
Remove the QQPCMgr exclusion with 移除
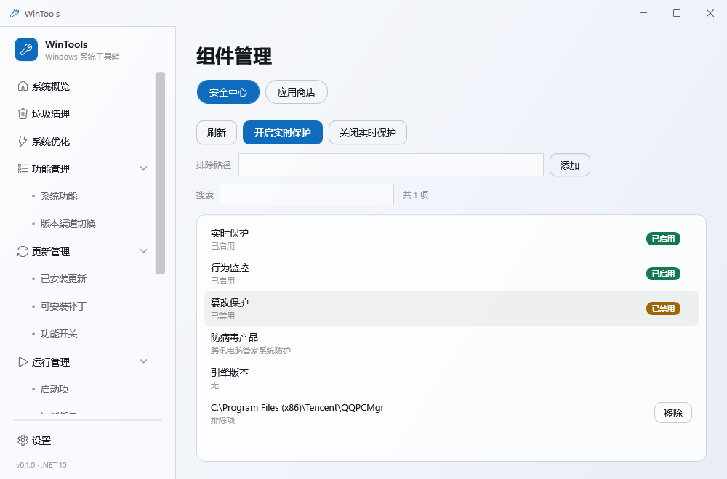pyautogui.click(x=673, y=413)
